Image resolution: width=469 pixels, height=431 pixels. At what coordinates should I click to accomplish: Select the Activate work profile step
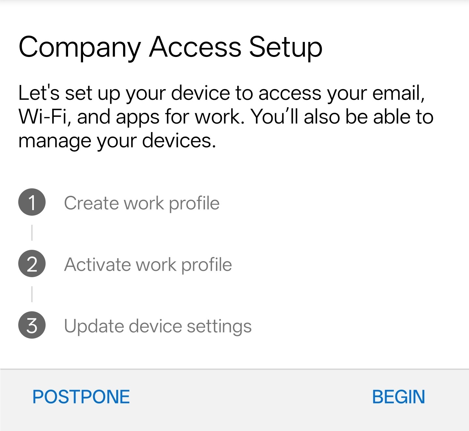point(148,264)
